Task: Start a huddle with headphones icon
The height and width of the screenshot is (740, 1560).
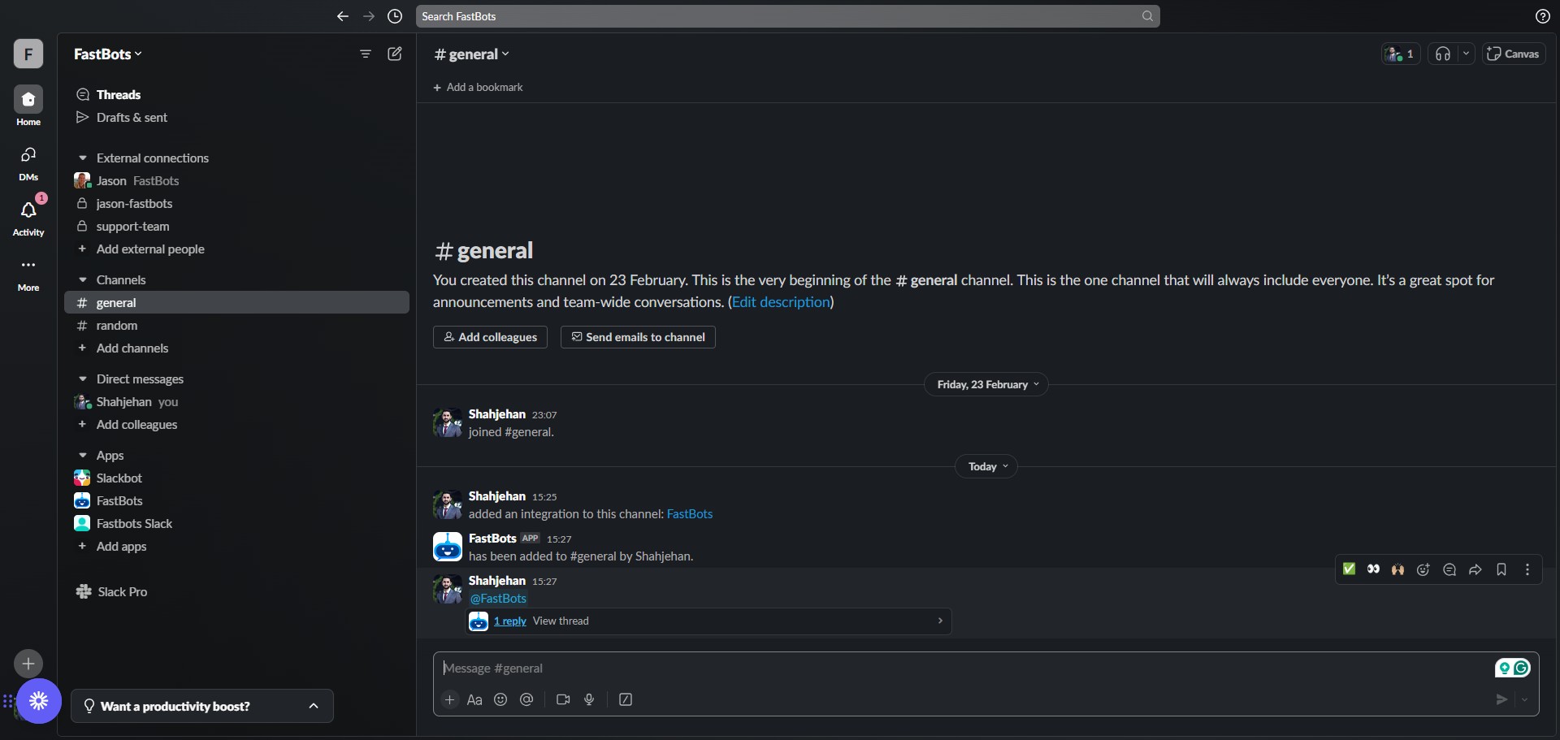Action: pyautogui.click(x=1443, y=54)
